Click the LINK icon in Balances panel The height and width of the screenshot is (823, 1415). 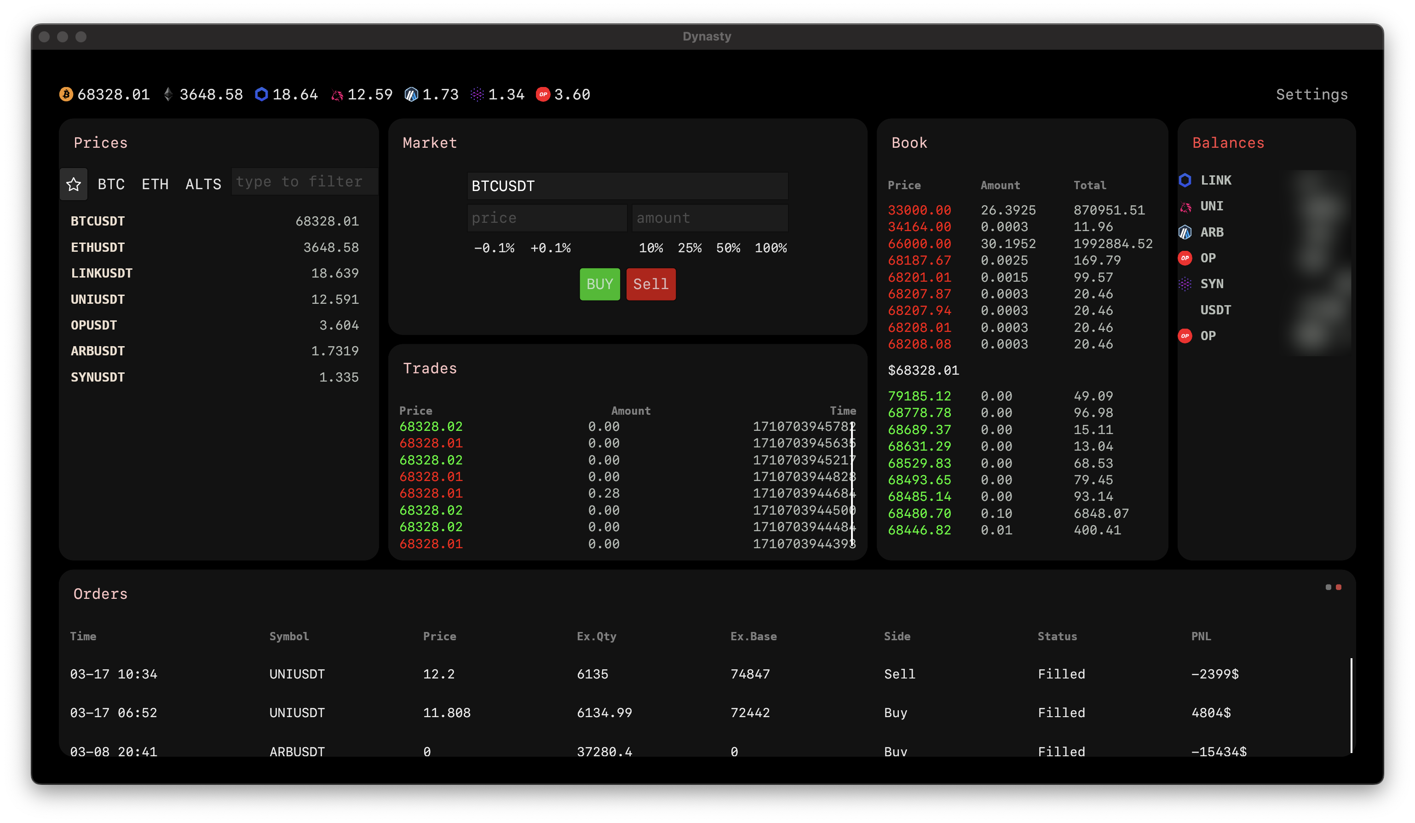[x=1185, y=180]
